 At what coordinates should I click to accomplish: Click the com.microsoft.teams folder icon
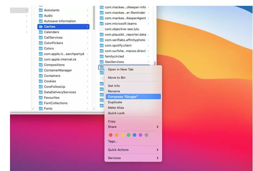click(102, 24)
